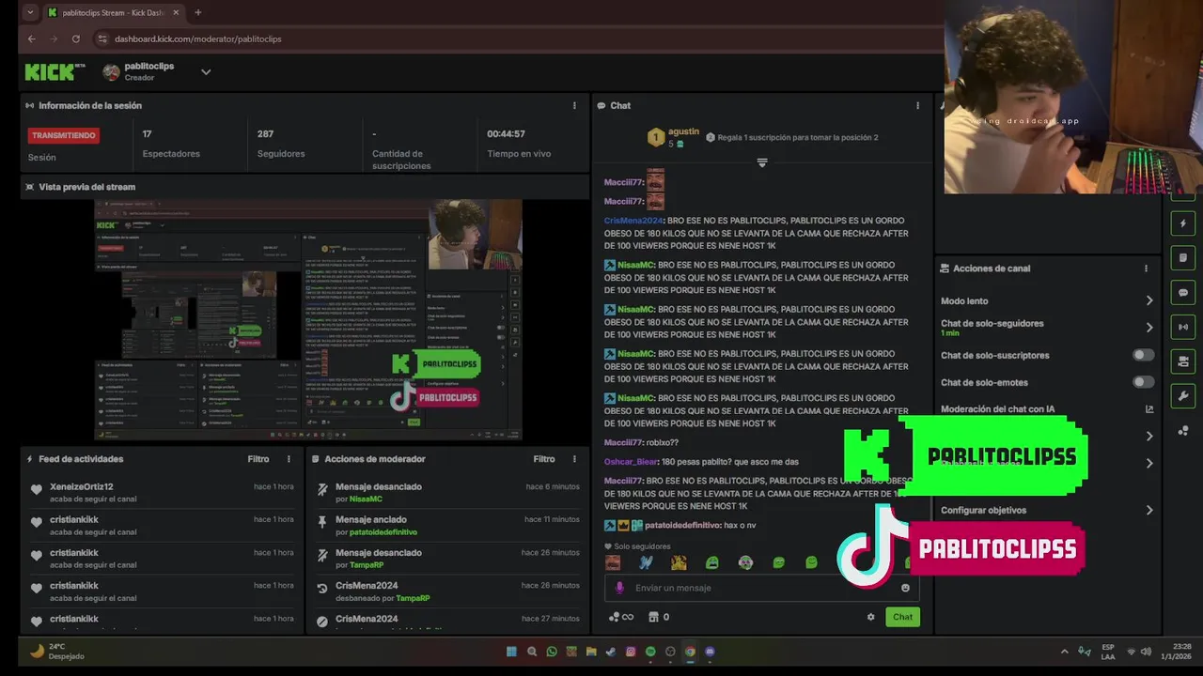Click the lightning bolt sidebar icon

(1183, 223)
